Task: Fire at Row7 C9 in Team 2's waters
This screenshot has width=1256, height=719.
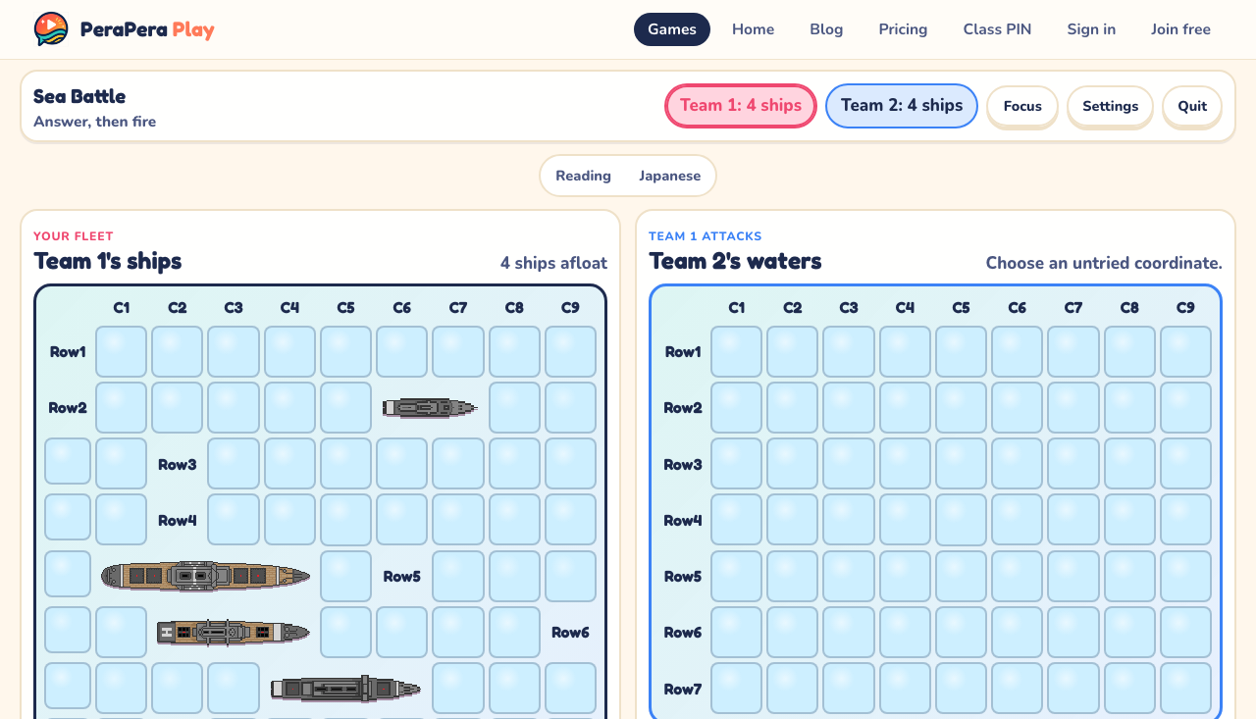Action: coord(1185,689)
